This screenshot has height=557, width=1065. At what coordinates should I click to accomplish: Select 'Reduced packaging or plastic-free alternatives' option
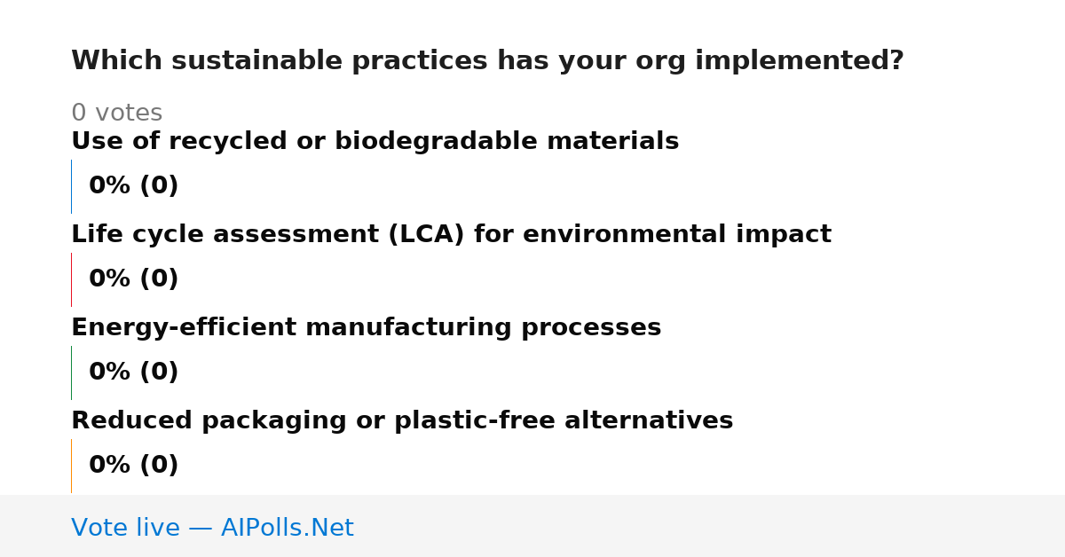click(402, 421)
